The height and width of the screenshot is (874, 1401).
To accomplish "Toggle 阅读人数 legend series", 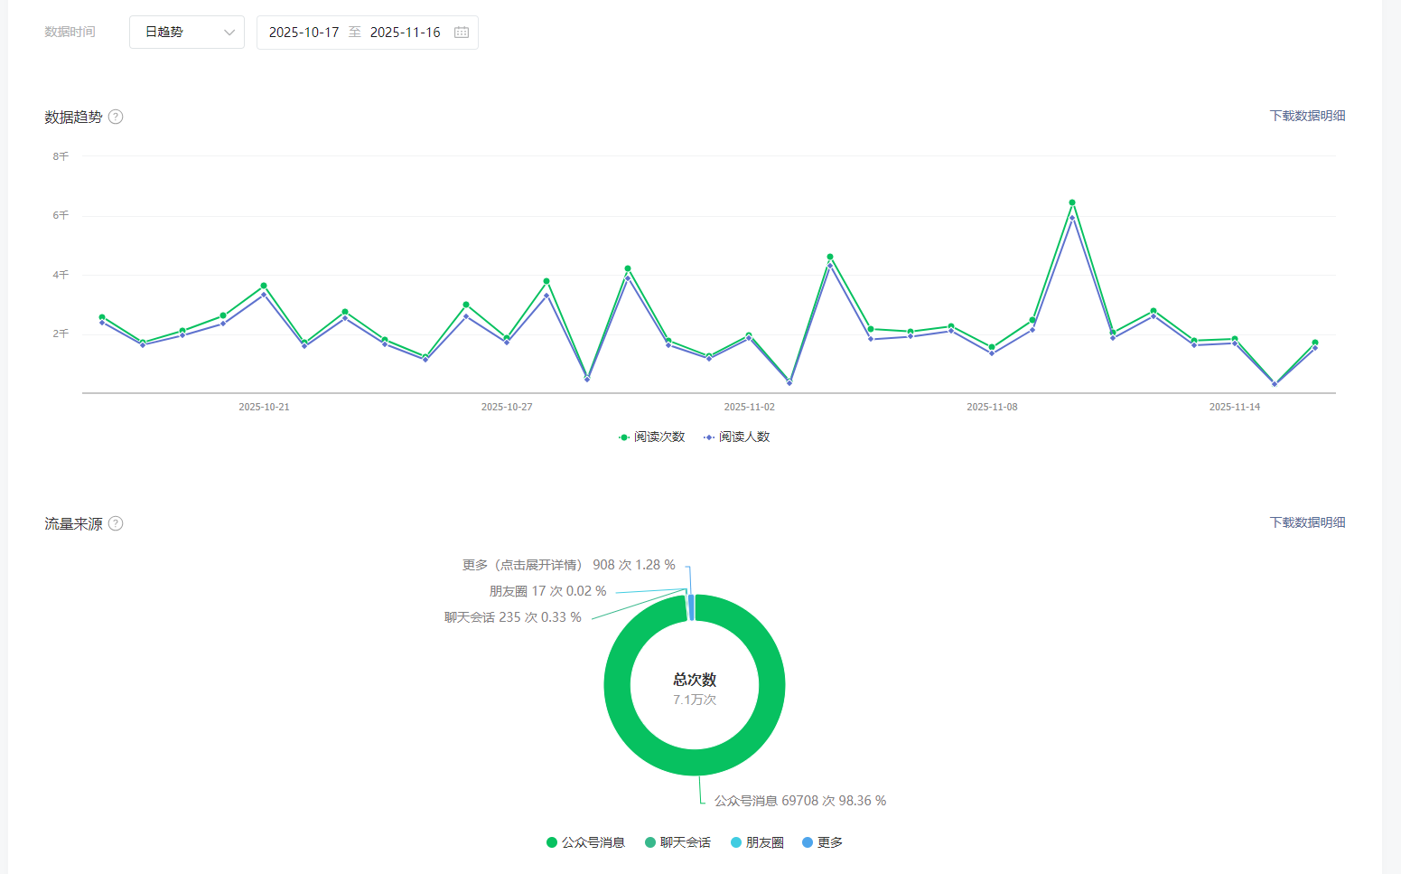I will 736,437.
